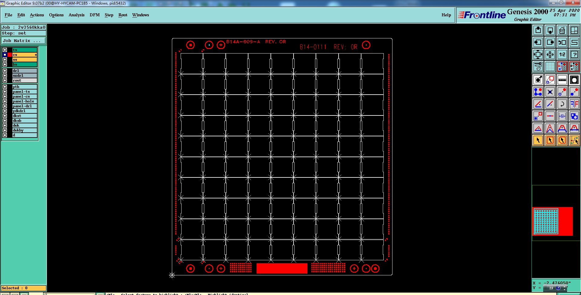Click the small marker at the end of the cs row

[x=36, y=55]
